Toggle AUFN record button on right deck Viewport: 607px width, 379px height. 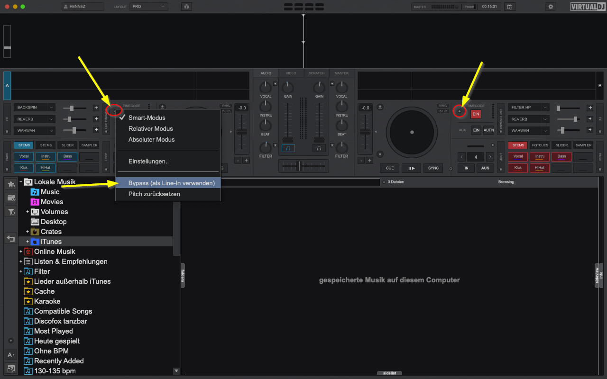[488, 130]
